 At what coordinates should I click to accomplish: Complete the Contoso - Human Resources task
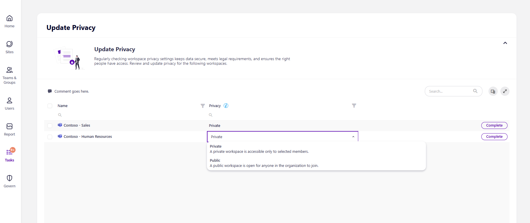494,137
